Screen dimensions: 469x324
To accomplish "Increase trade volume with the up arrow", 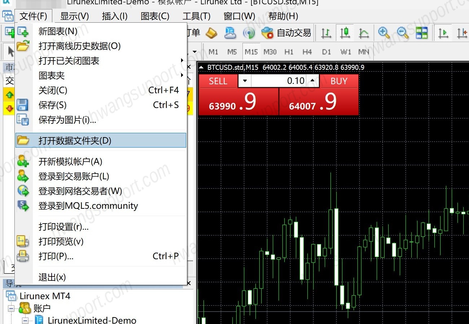I will click(x=312, y=81).
